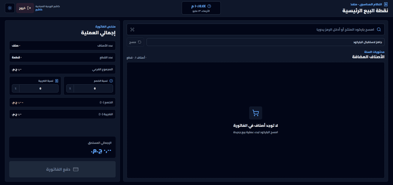Image resolution: width=393 pixels, height=185 pixels.
Task: Click the المجموع الفرعي subtotal row
Action: [63, 69]
